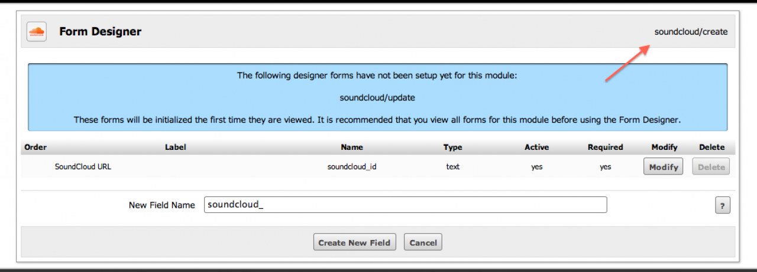
Task: Click the field type 'text' cell
Action: tap(452, 166)
